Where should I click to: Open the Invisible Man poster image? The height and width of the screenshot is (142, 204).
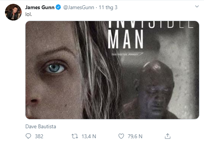[x=112, y=70]
